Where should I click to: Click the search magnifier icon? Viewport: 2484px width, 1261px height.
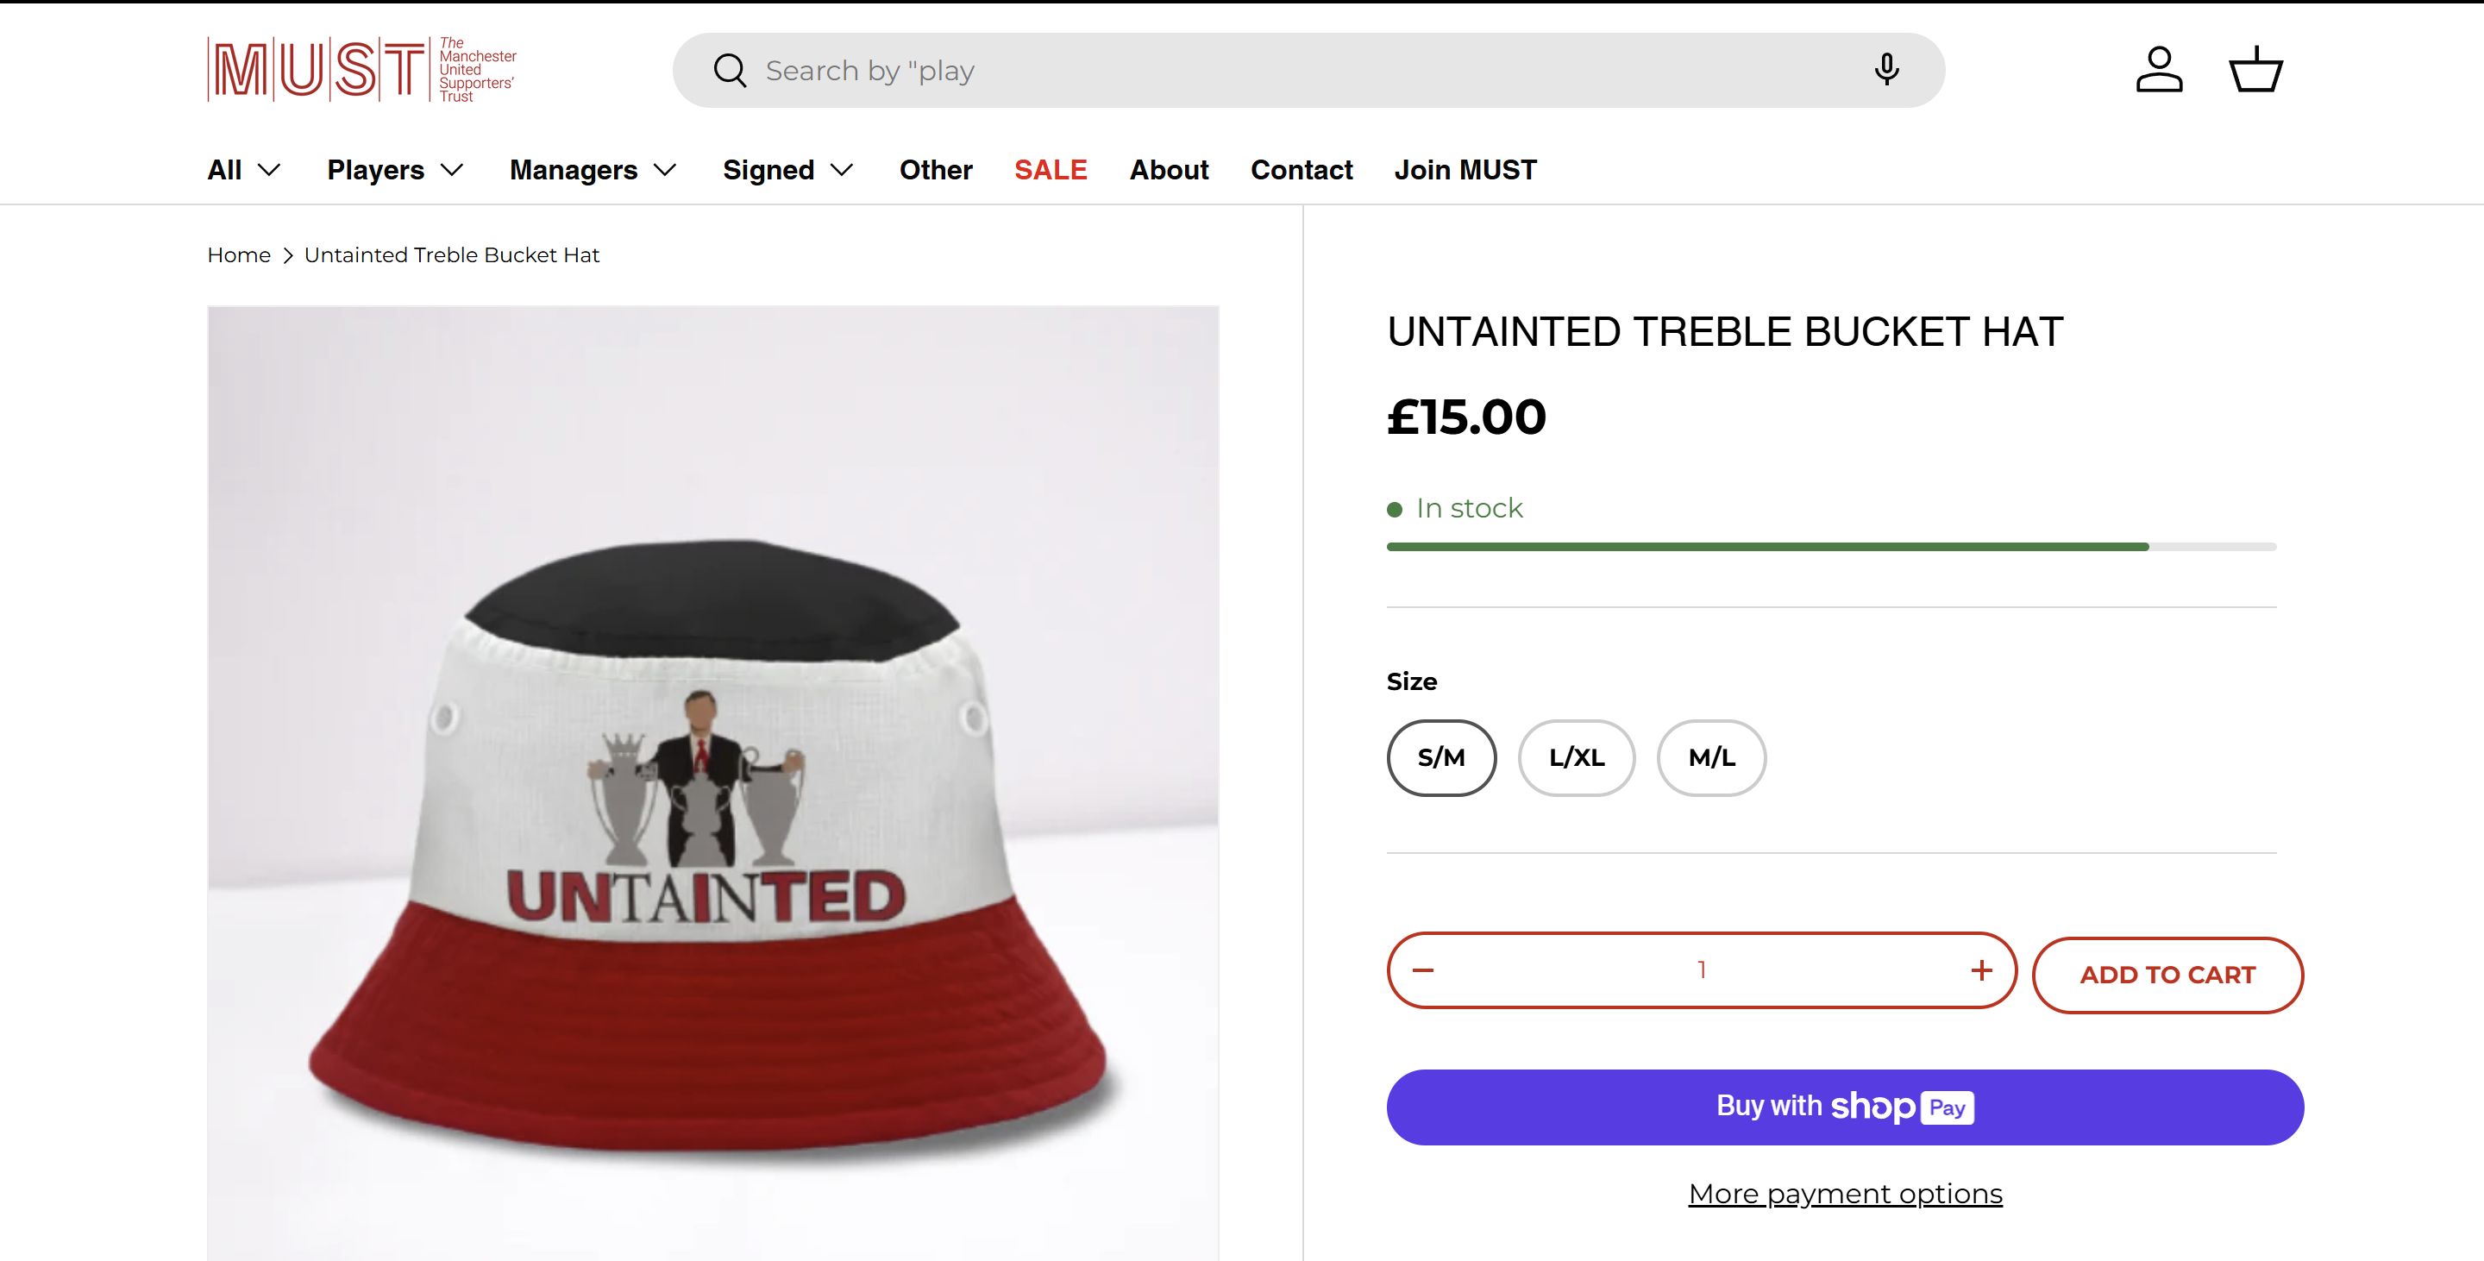[730, 71]
